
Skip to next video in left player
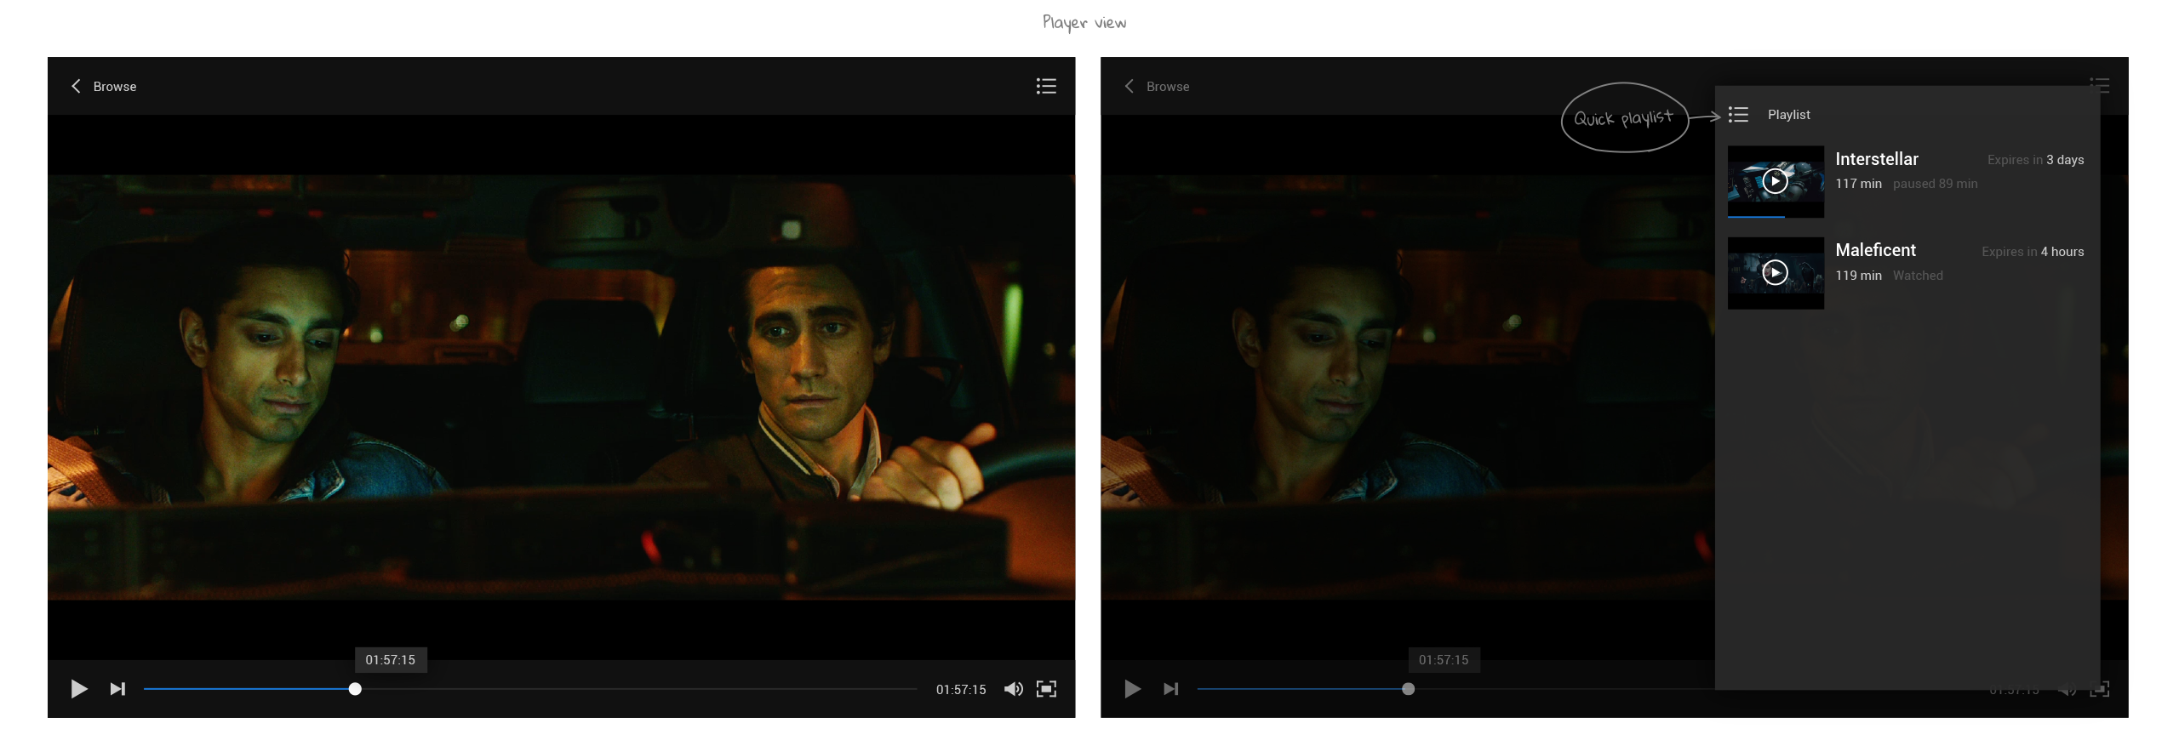(117, 688)
